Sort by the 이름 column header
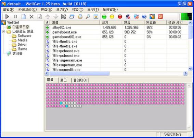This screenshot has width=194, height=138. (x=75, y=22)
